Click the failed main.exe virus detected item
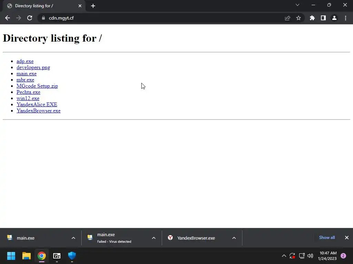Viewport: 353px width, 264px height. coord(117,238)
